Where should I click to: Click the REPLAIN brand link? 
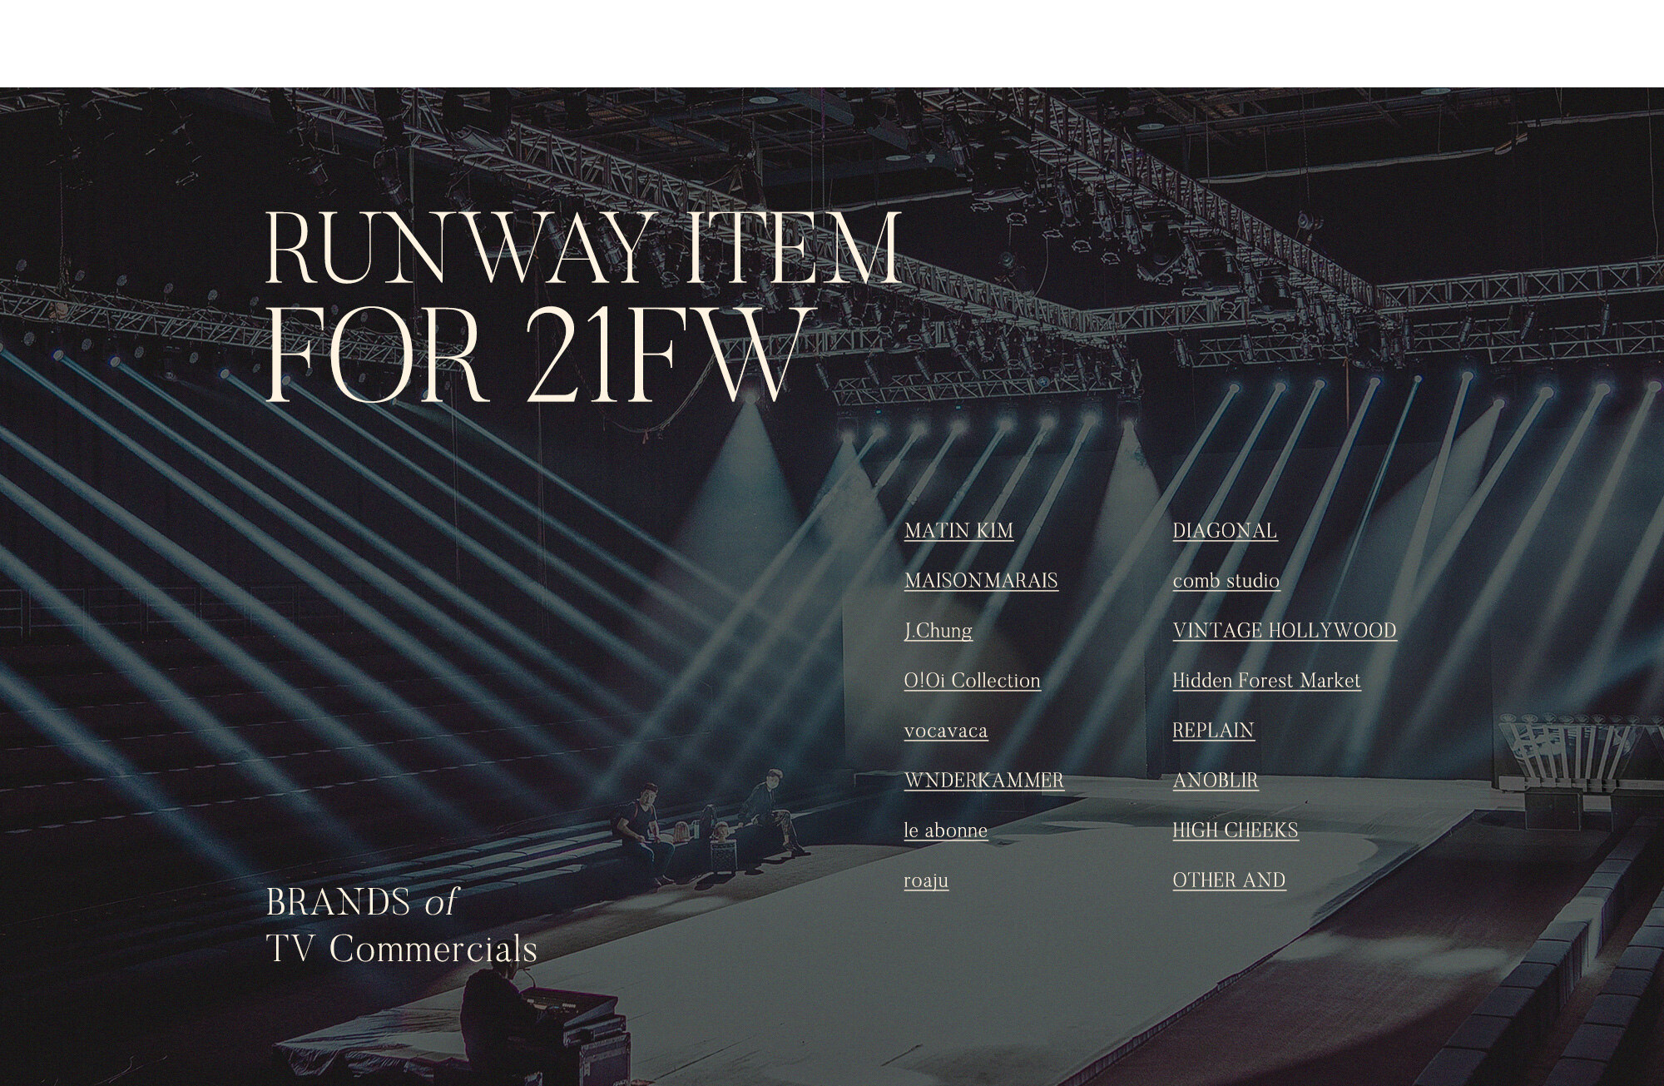click(1213, 731)
